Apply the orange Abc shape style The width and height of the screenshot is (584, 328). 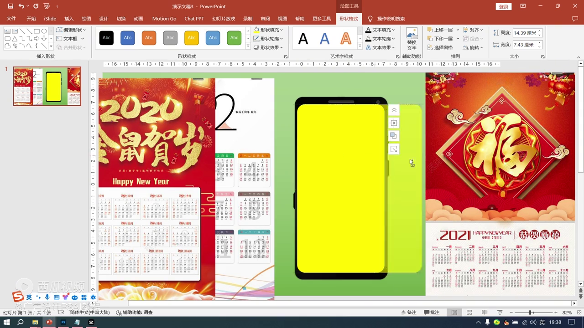pos(149,38)
